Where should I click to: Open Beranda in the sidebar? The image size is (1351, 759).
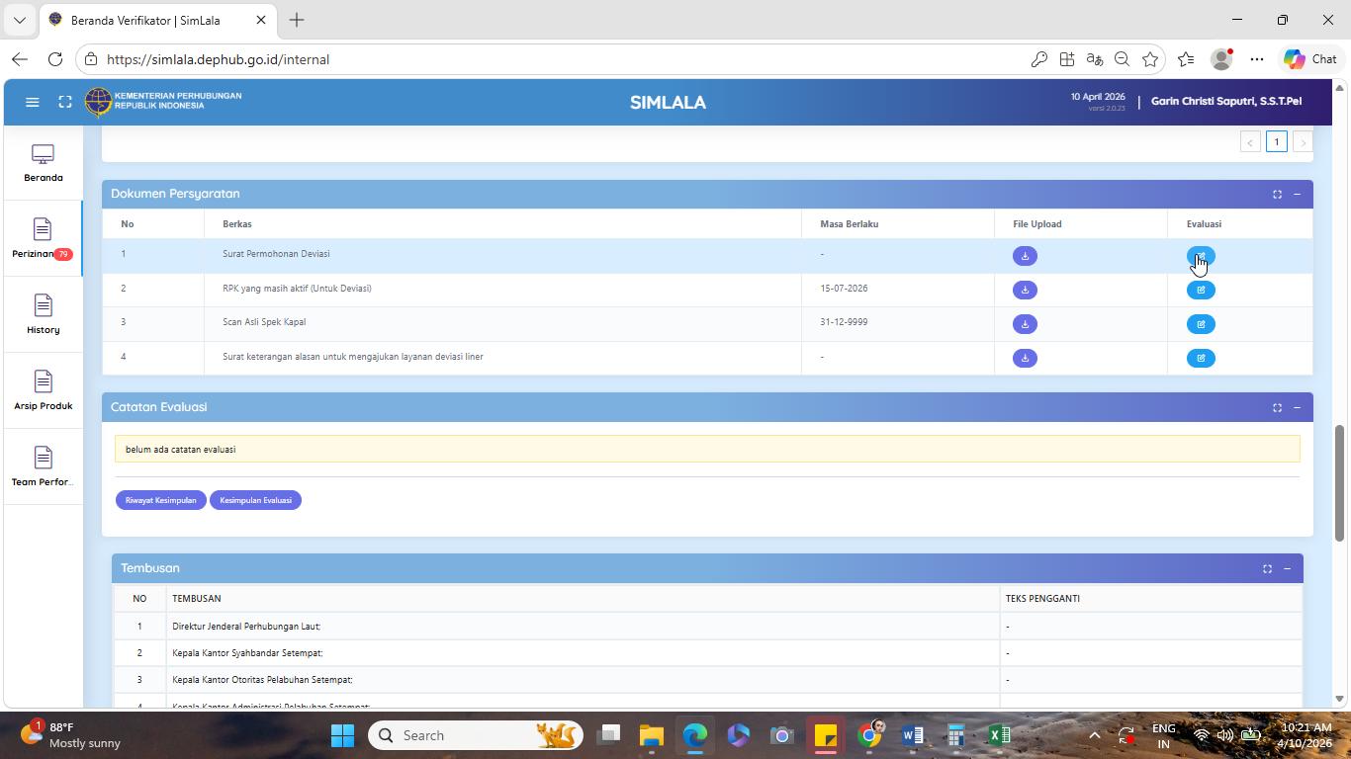pos(44,163)
